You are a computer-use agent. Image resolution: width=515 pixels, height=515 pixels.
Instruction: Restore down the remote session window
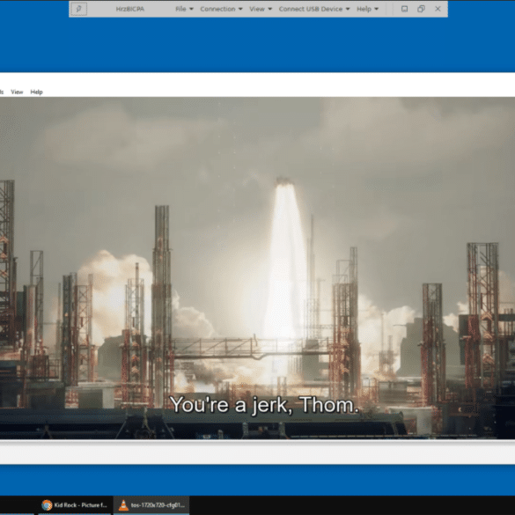(x=421, y=9)
